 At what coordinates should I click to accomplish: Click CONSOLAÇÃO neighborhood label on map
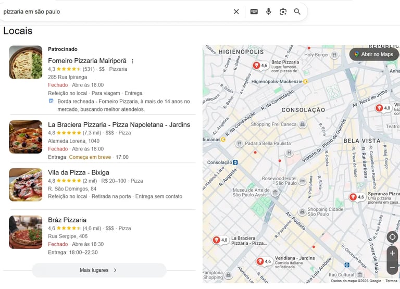(303, 110)
